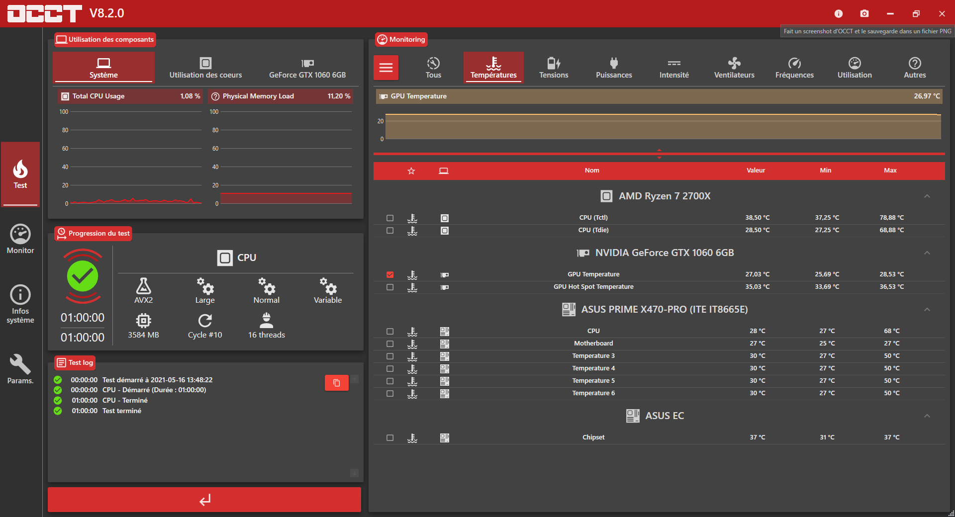Click the graph icon for Motherboard row
Viewport: 955px width, 517px height.
click(x=412, y=344)
